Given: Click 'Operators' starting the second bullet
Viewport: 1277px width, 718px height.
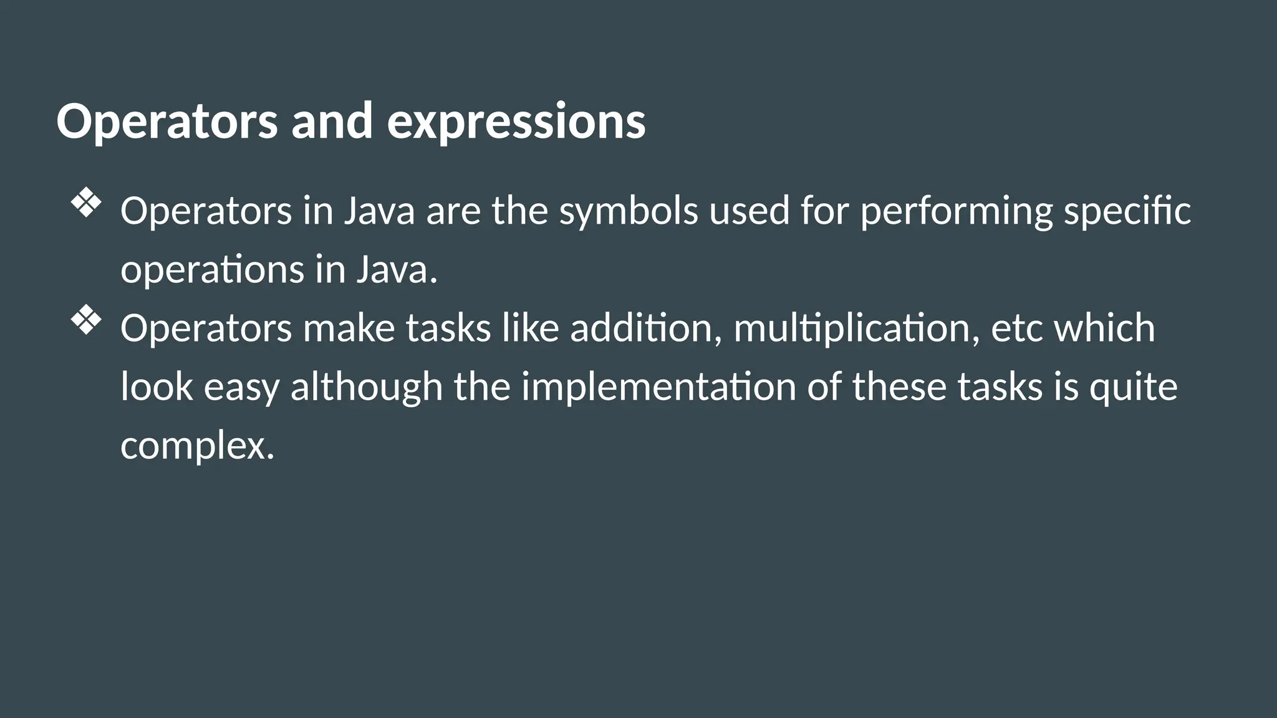Looking at the screenshot, I should pos(206,328).
